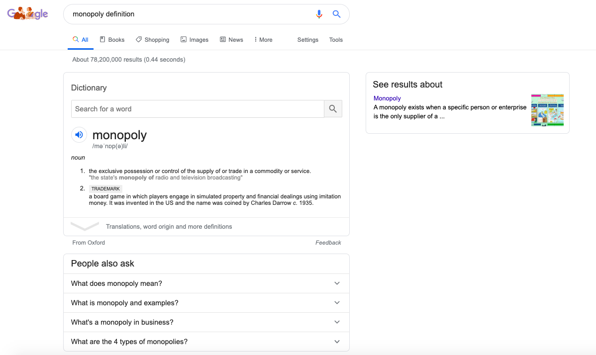Open the Books search tab
The width and height of the screenshot is (596, 355).
(x=112, y=40)
